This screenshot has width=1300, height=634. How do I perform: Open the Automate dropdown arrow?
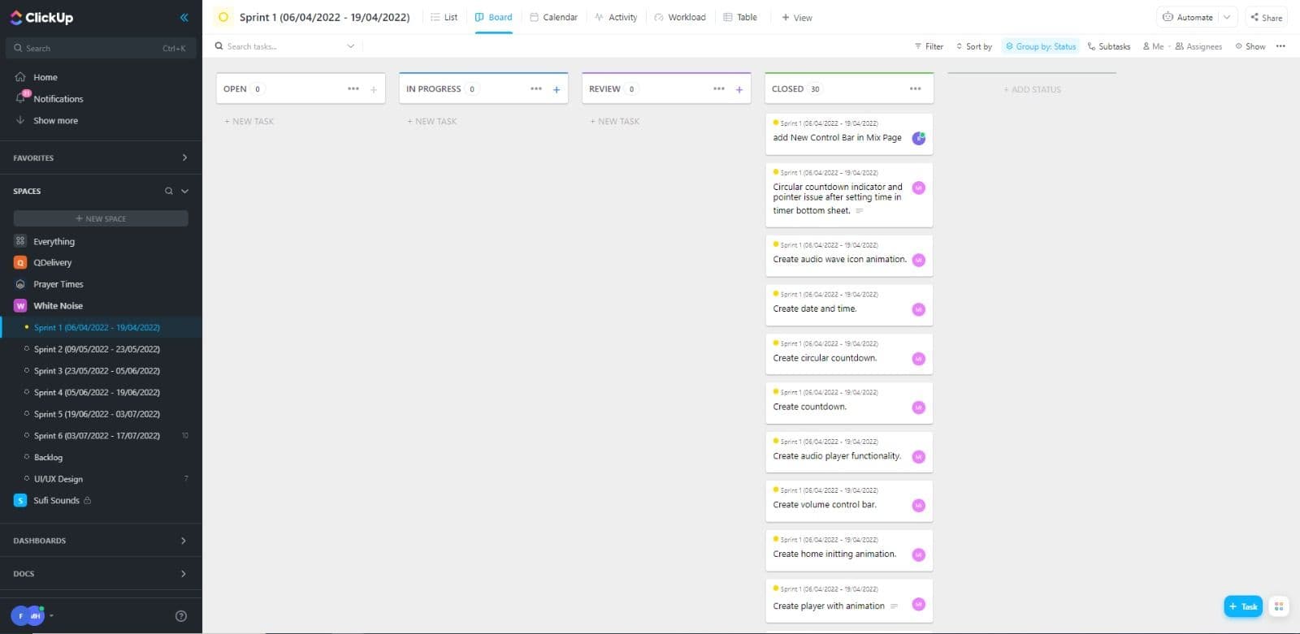pos(1227,17)
